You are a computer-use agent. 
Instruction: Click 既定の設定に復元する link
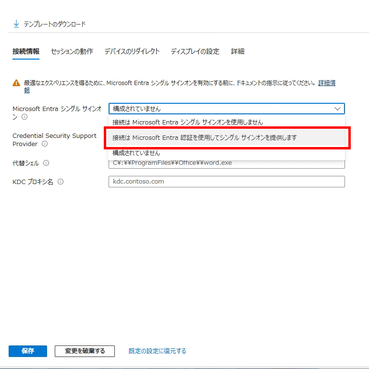pyautogui.click(x=157, y=351)
